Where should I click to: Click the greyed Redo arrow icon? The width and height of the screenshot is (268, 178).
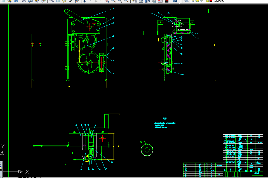pyautogui.click(x=96, y=1)
